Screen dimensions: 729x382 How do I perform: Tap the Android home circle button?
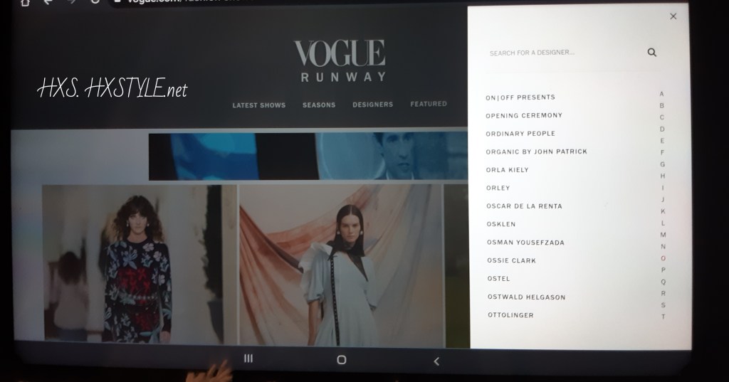click(x=341, y=360)
